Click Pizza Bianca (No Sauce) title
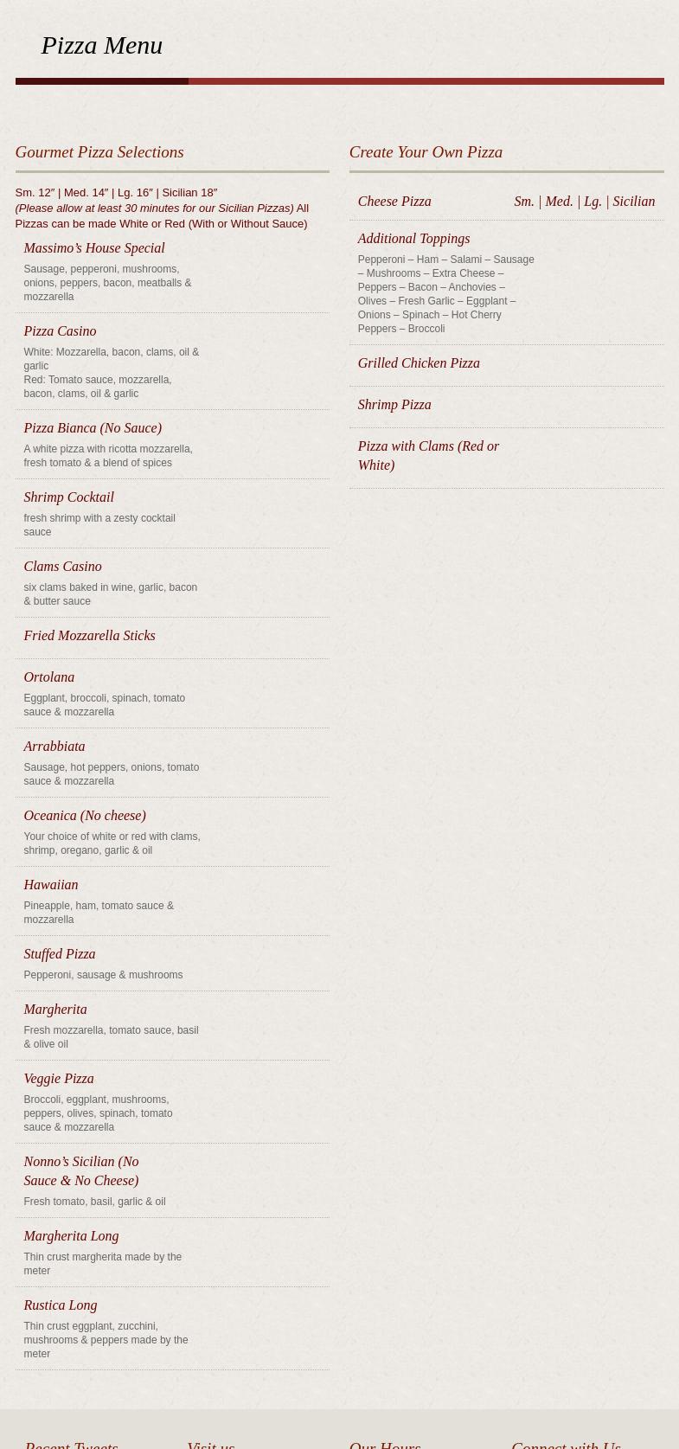This screenshot has width=679, height=1449. [92, 428]
